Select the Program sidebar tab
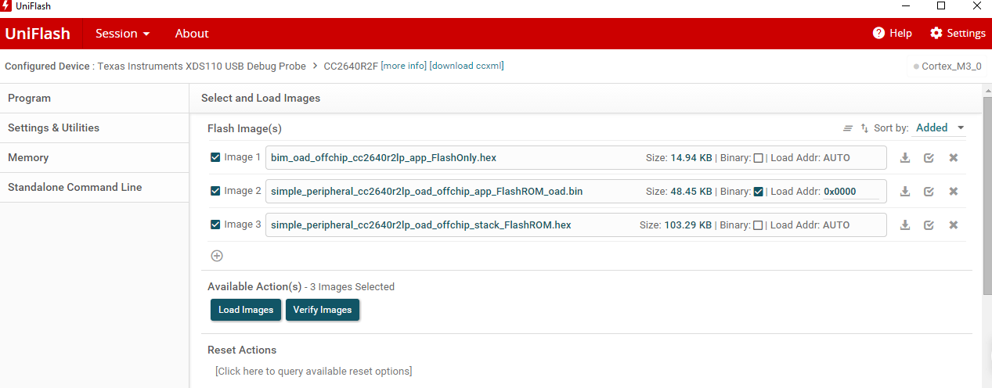992x388 pixels. click(x=94, y=99)
